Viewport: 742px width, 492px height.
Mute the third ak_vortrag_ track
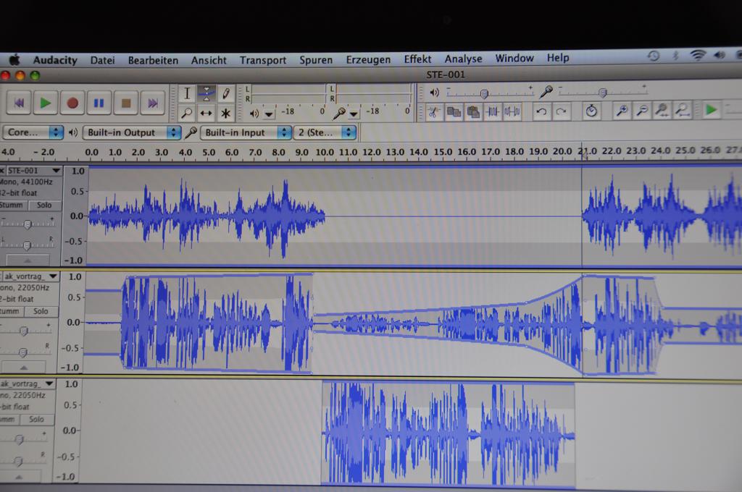click(x=8, y=419)
